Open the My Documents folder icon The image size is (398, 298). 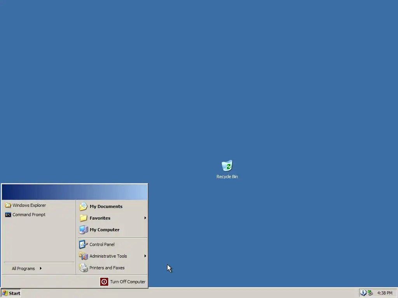83,206
